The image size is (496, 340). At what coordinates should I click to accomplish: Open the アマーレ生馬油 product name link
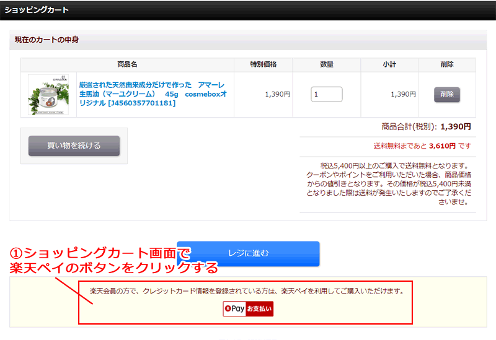pyautogui.click(x=152, y=94)
